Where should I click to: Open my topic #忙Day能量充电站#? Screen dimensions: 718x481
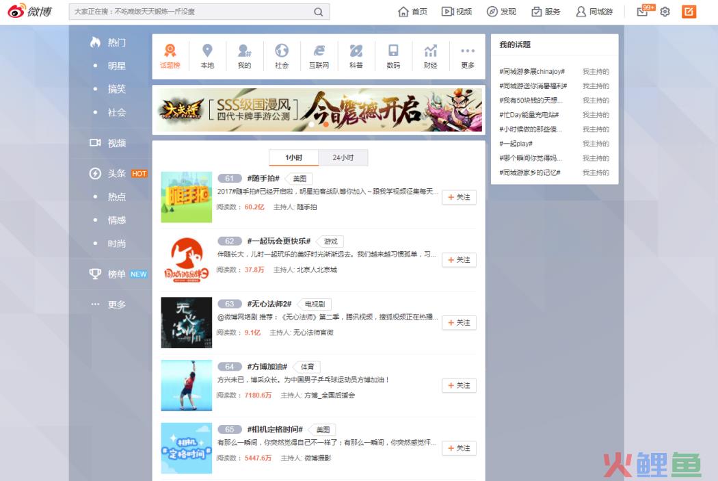tap(529, 114)
